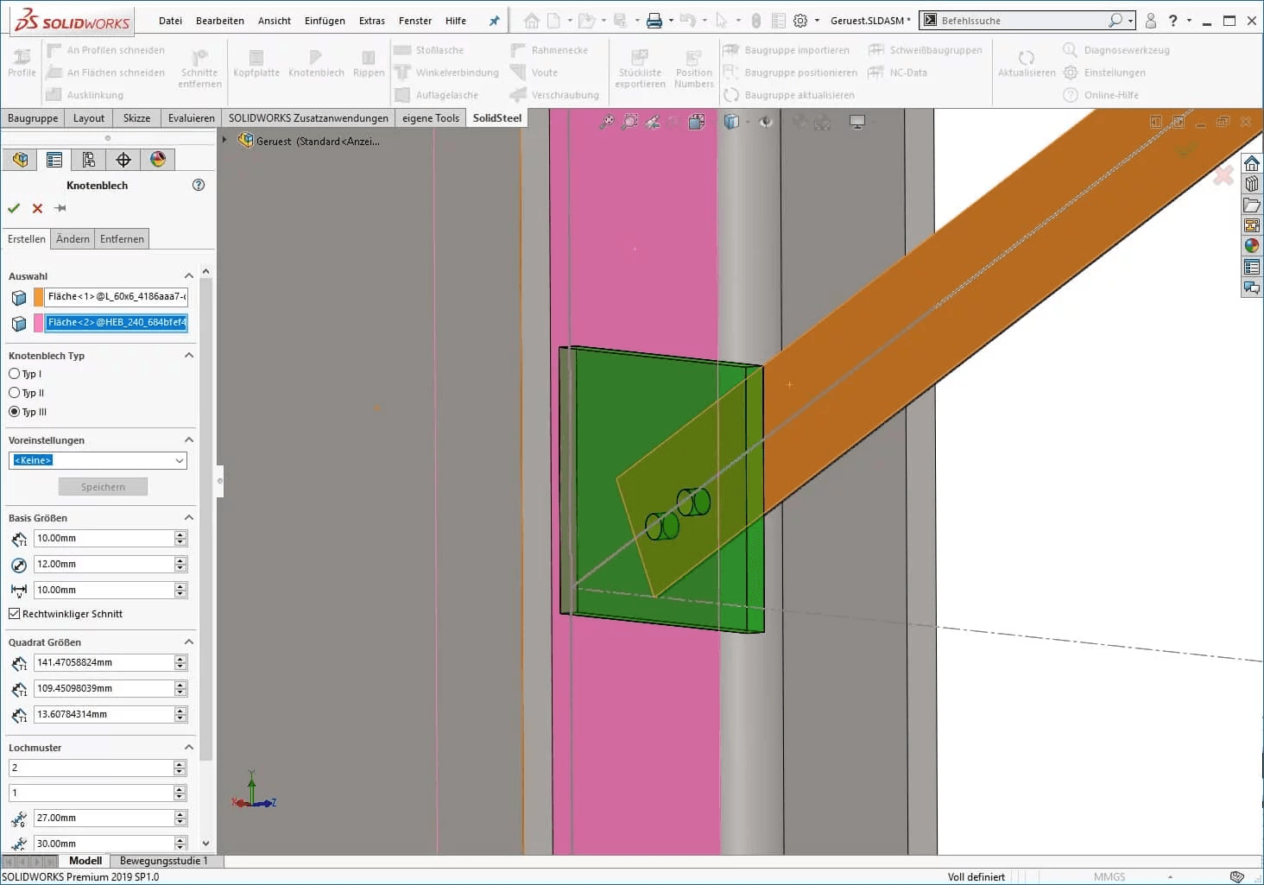Click the Speichern button
The height and width of the screenshot is (885, 1264).
coord(103,487)
